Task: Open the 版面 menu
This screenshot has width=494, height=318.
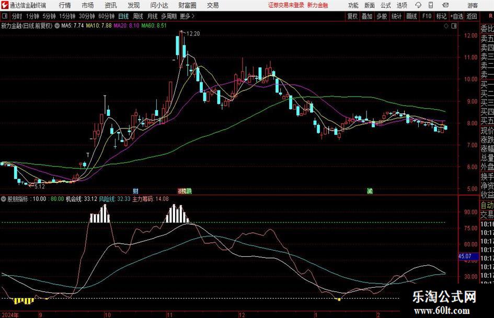Action: tap(369, 5)
